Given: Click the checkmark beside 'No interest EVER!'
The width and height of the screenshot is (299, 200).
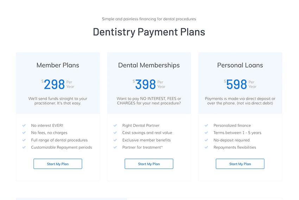Looking at the screenshot, I should pyautogui.click(x=24, y=125).
